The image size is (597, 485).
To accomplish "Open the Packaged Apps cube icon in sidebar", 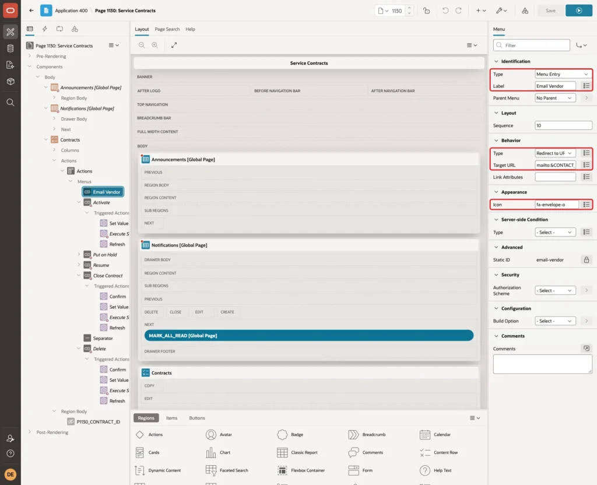I will click(x=10, y=81).
